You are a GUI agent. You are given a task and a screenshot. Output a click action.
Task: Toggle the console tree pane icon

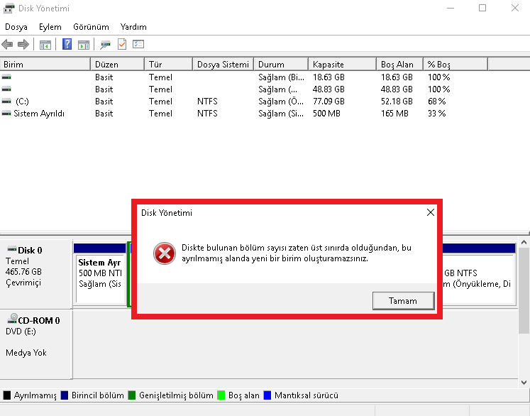coord(45,44)
